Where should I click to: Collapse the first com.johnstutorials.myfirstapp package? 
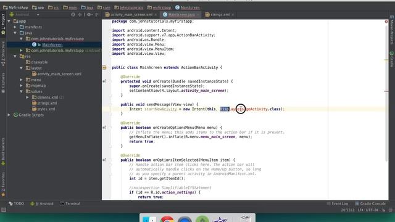click(22, 39)
